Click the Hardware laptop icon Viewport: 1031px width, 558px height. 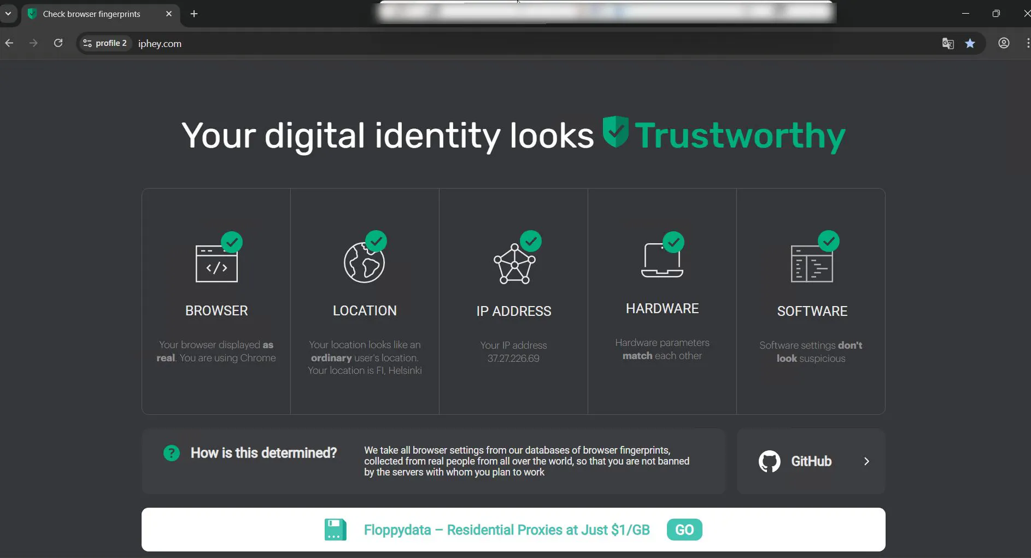662,260
